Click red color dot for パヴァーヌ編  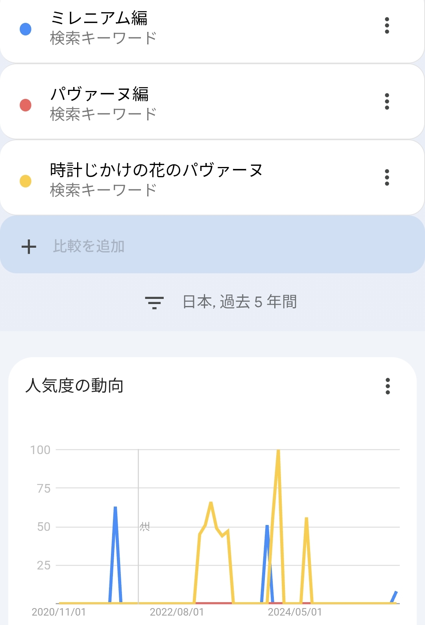click(26, 105)
